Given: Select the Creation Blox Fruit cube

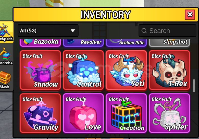Looking at the screenshot, I should click(126, 113).
